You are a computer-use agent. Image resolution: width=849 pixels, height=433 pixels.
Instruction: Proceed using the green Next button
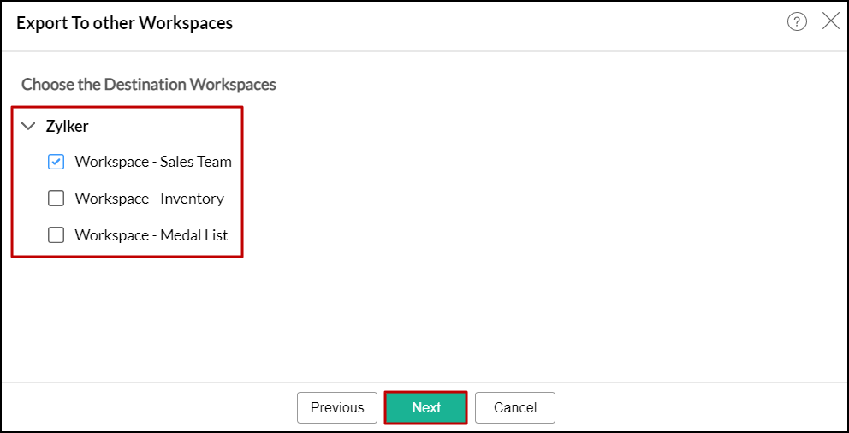(426, 407)
